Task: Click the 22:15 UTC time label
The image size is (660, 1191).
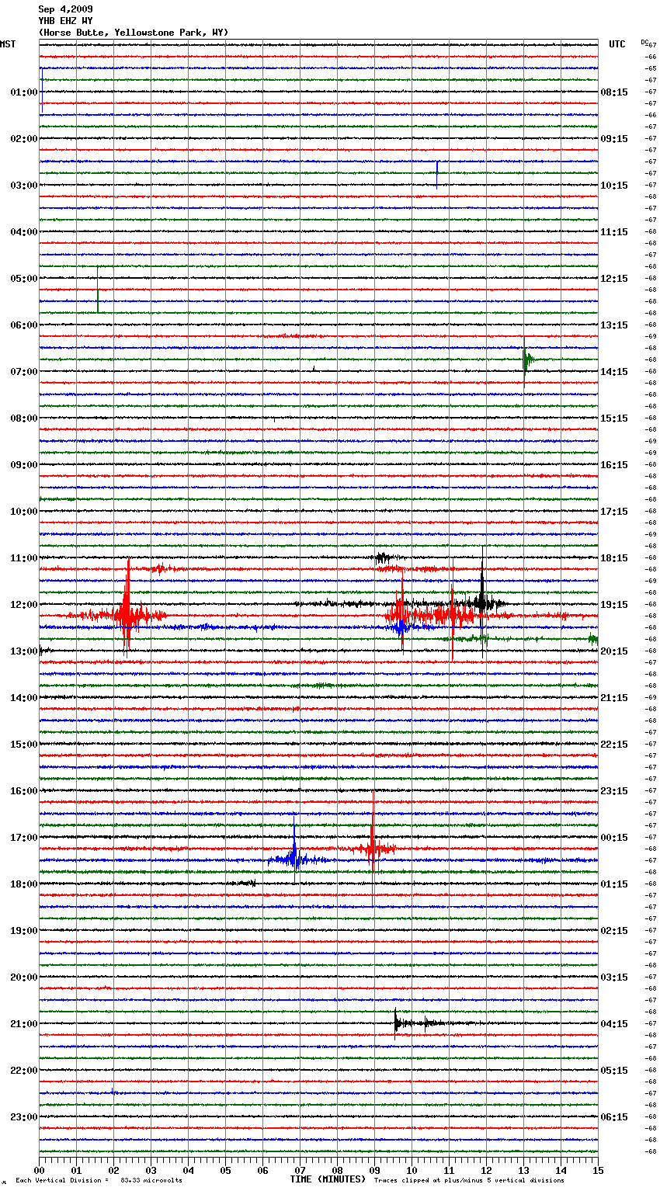Action: point(614,745)
